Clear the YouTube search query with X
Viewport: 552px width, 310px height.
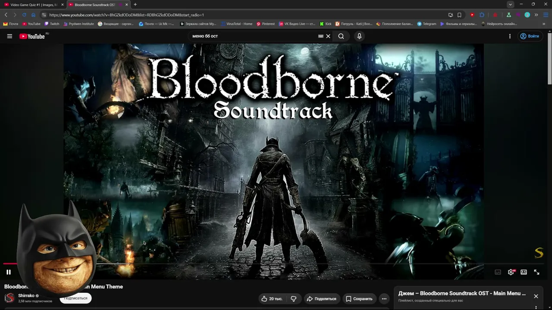click(328, 36)
